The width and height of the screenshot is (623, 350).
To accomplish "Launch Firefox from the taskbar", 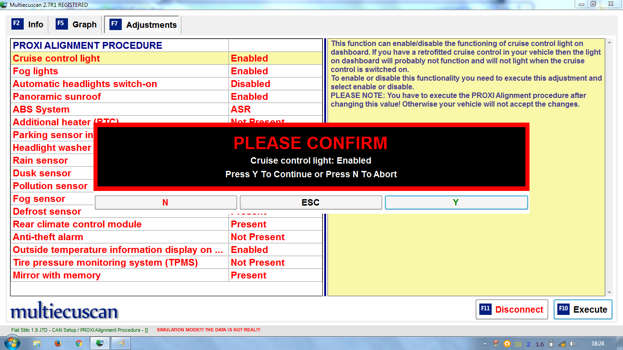I will (x=58, y=343).
